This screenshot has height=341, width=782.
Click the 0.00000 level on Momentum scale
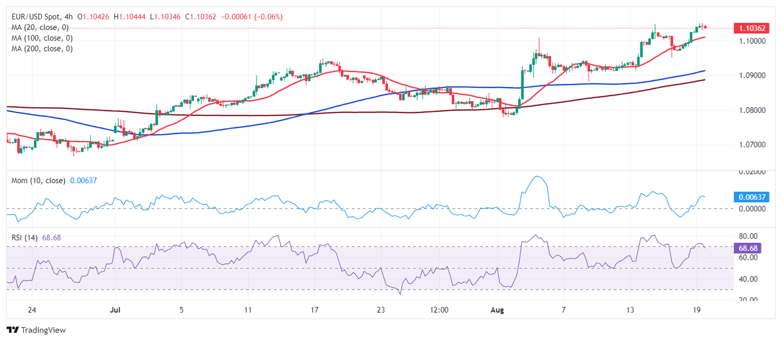click(751, 208)
